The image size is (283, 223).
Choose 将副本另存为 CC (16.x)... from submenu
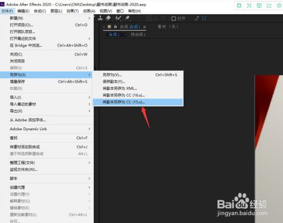pyautogui.click(x=138, y=95)
